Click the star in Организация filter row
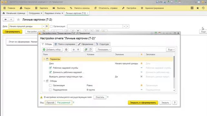The image size is (207, 116). click(x=142, y=85)
